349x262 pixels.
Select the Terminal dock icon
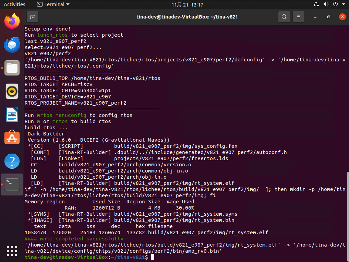pos(12,184)
